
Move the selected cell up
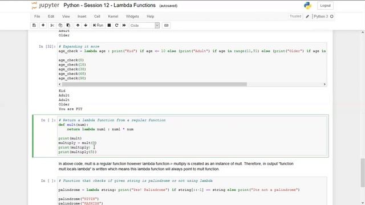[x=78, y=25]
